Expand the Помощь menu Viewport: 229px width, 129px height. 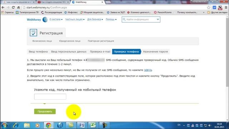pos(111,19)
